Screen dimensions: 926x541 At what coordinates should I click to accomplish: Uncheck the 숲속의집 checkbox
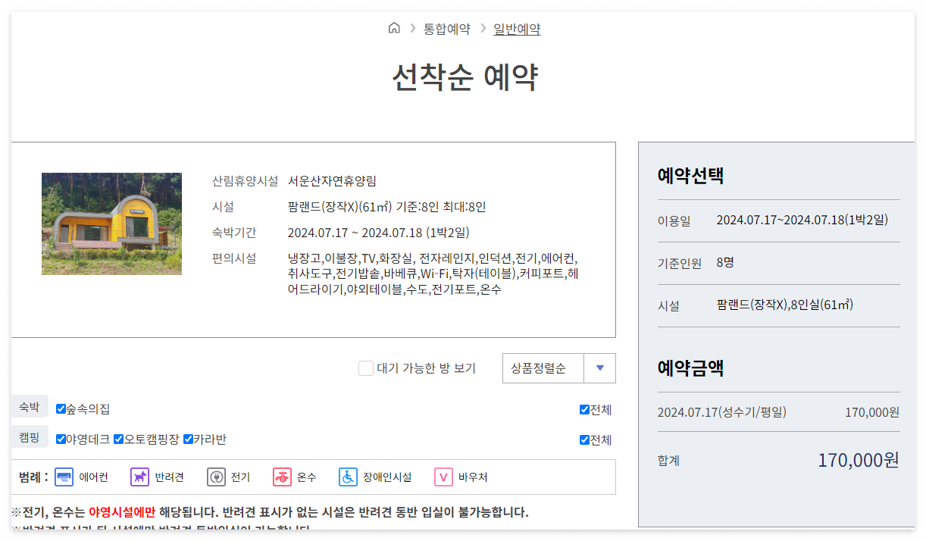(60, 408)
